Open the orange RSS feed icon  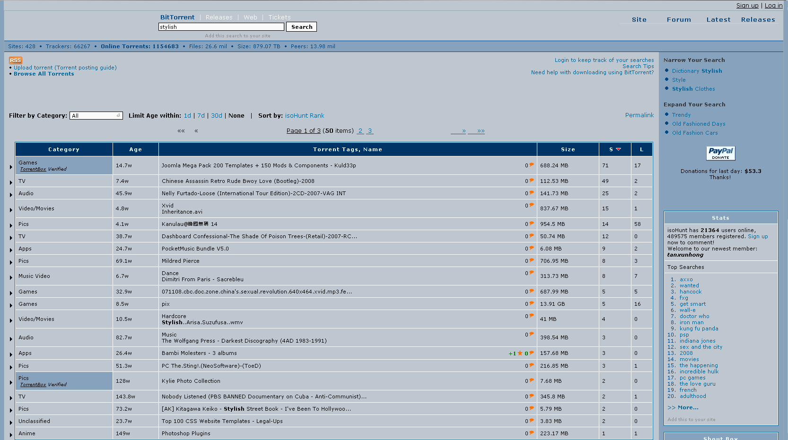click(x=16, y=60)
